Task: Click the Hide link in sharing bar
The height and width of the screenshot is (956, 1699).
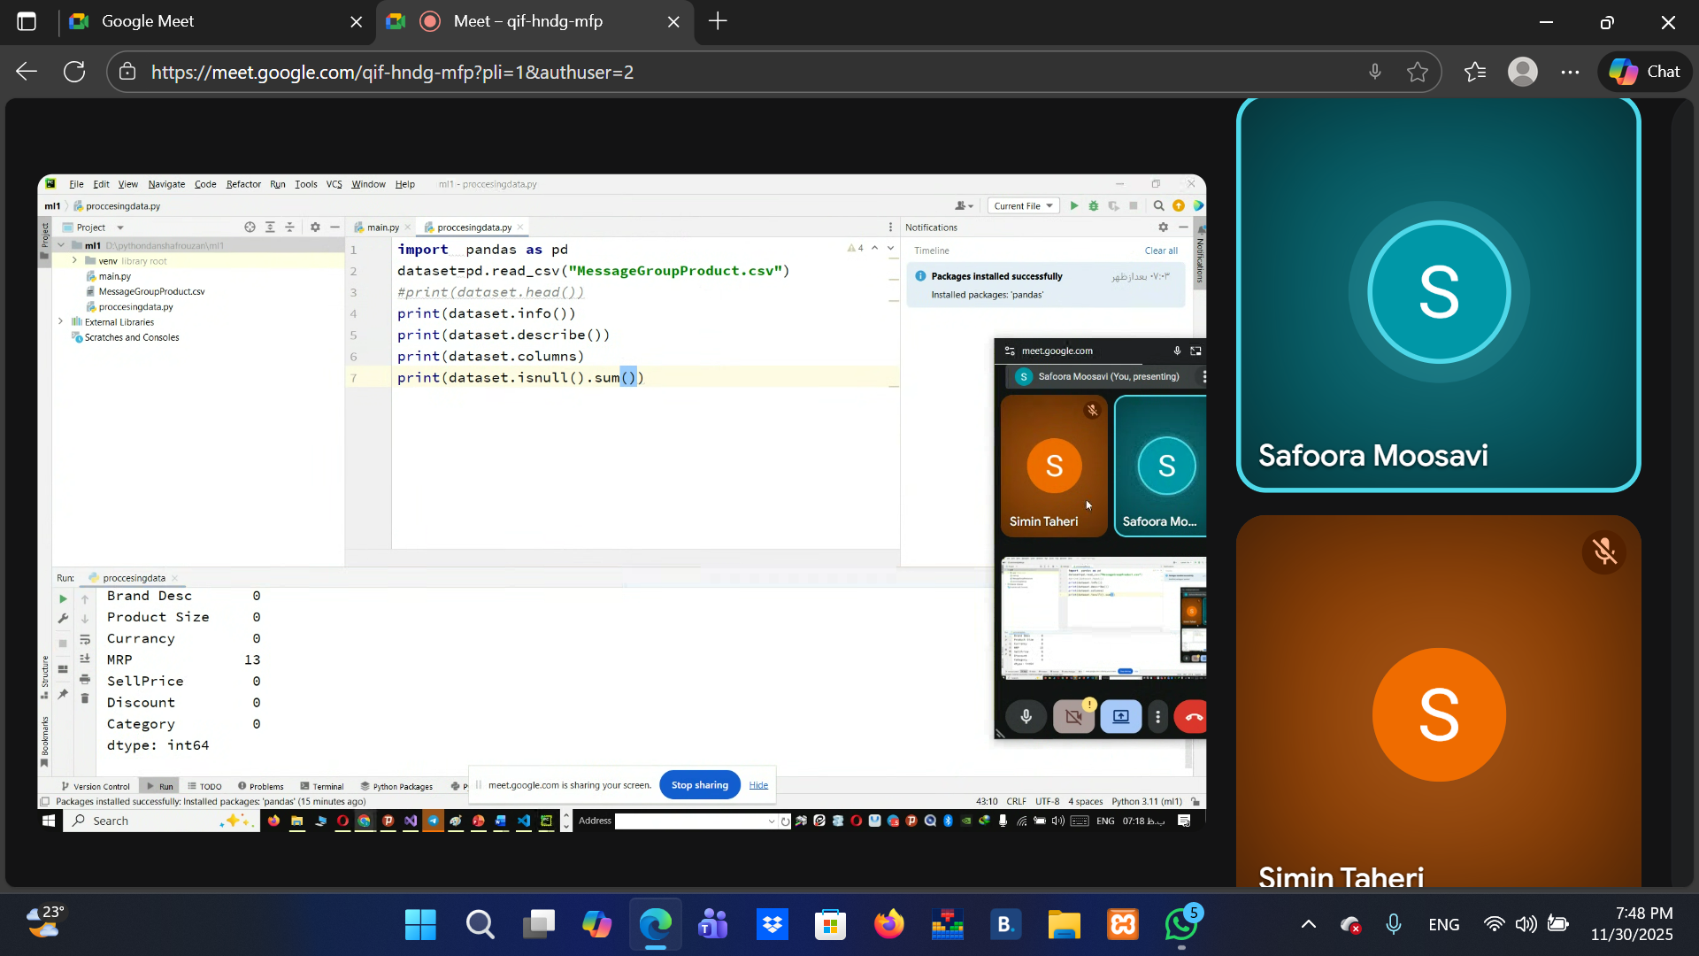Action: 758,785
